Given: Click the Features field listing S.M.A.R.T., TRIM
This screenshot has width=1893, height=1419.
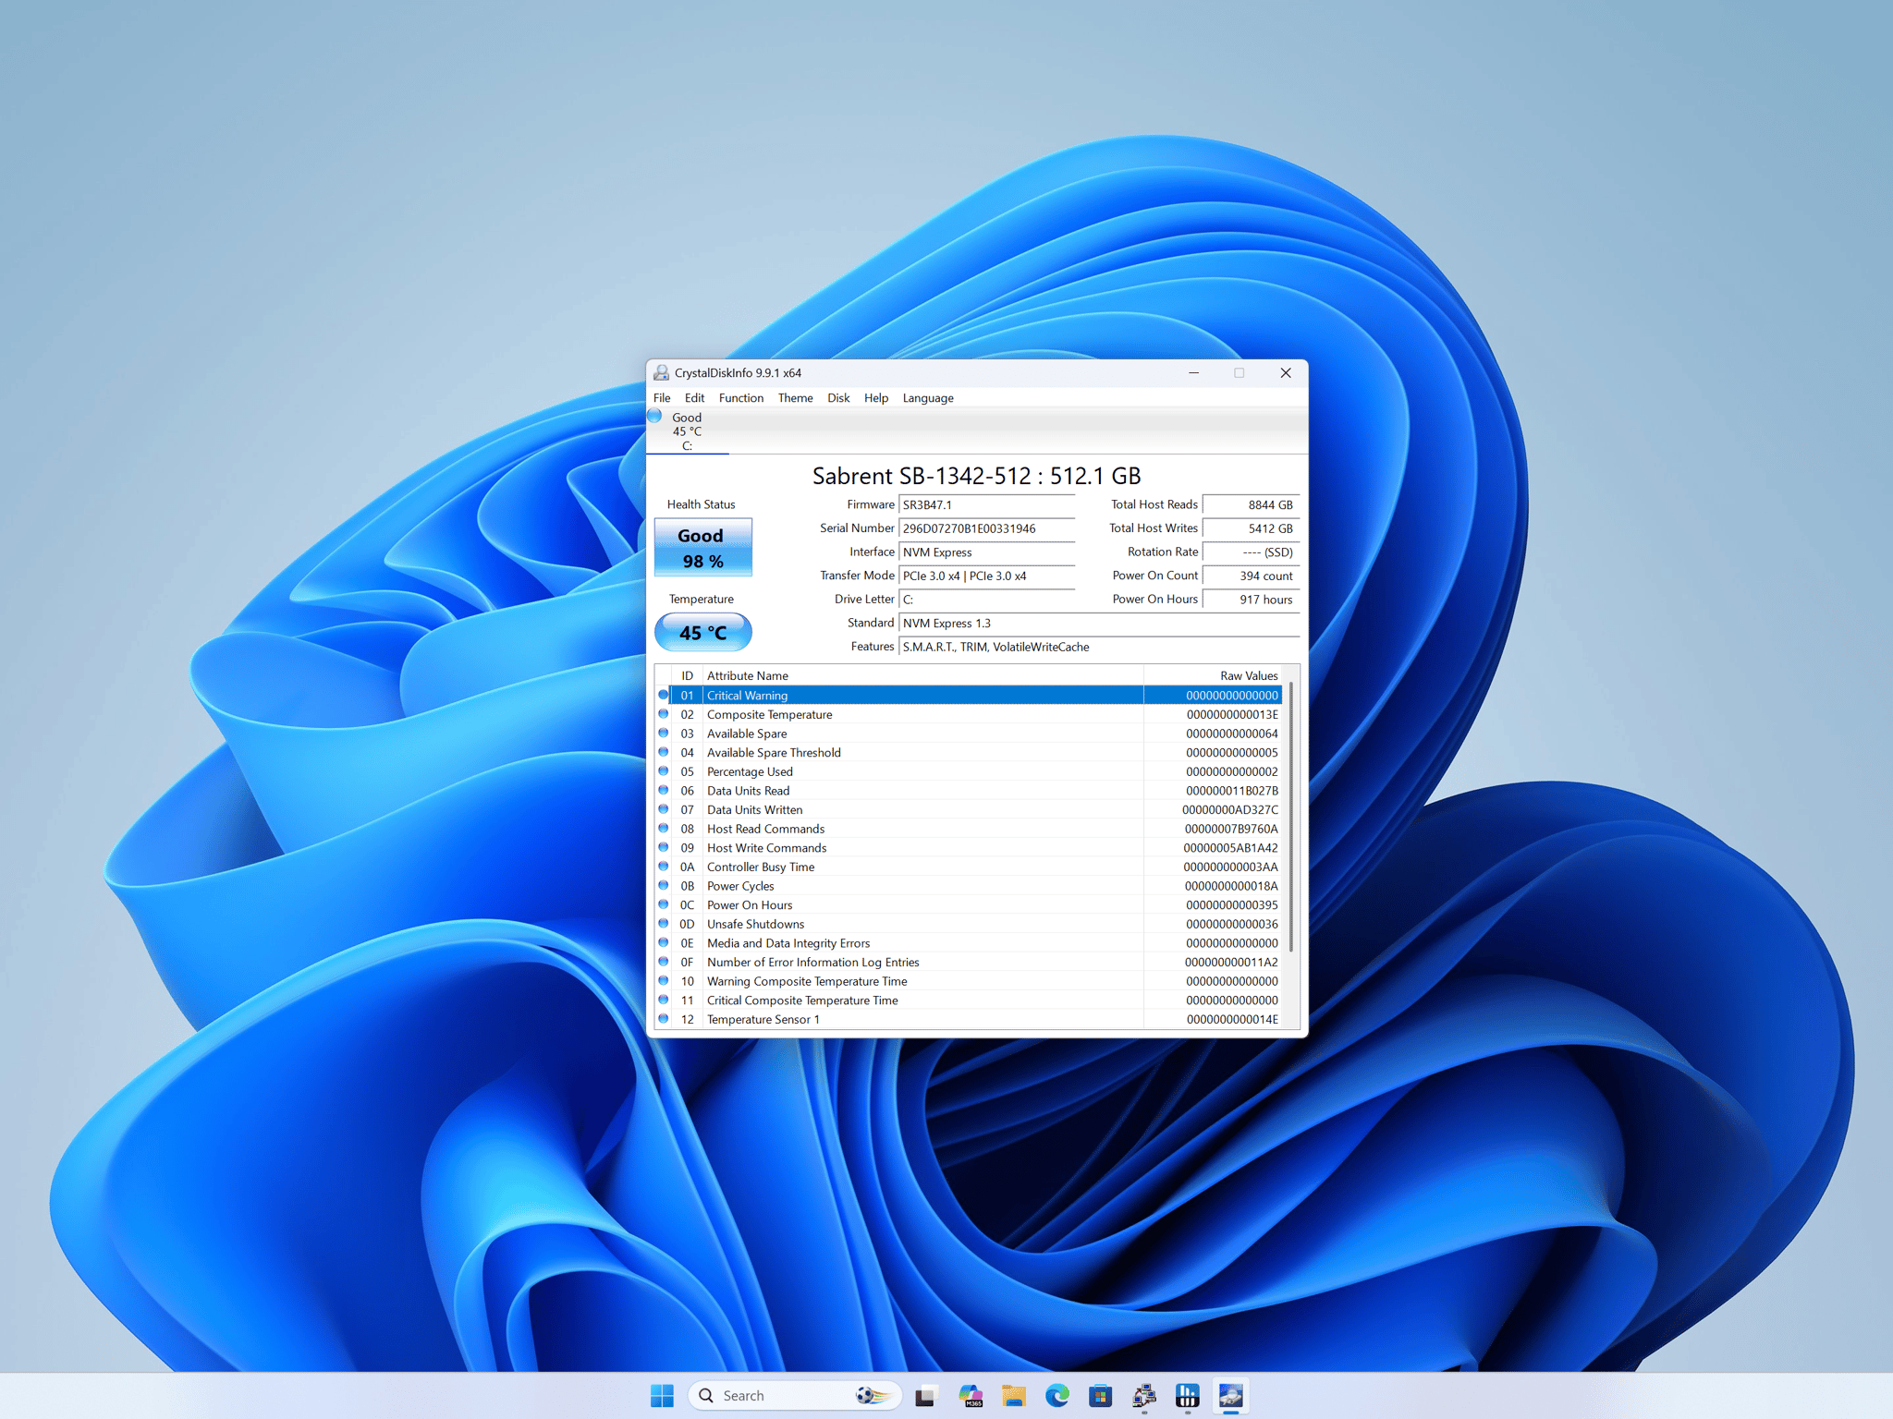Looking at the screenshot, I should (1099, 647).
